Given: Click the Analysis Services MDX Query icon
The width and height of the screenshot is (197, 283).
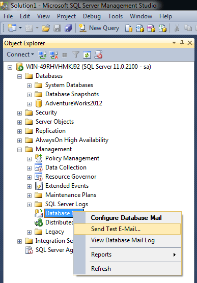Looking at the screenshot, I should click(140, 29).
